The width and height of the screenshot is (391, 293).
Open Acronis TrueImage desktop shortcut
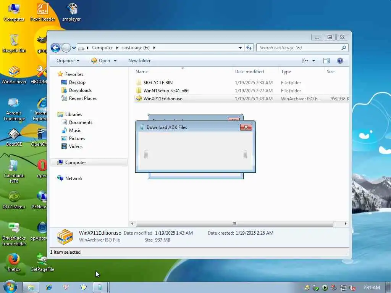(x=14, y=109)
